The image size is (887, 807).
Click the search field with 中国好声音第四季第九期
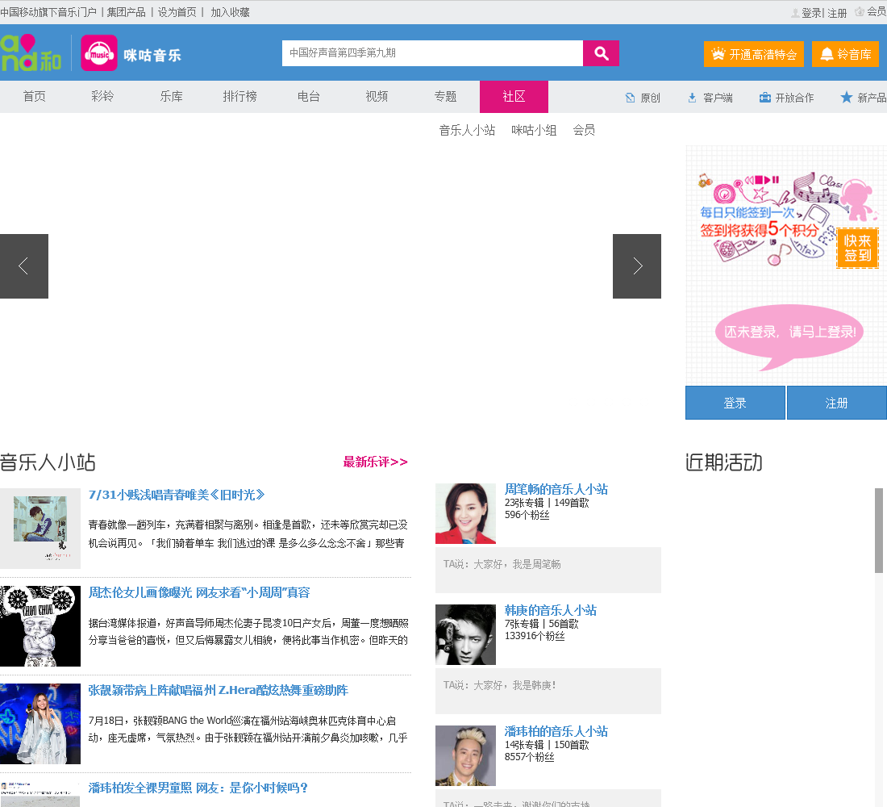tap(432, 53)
